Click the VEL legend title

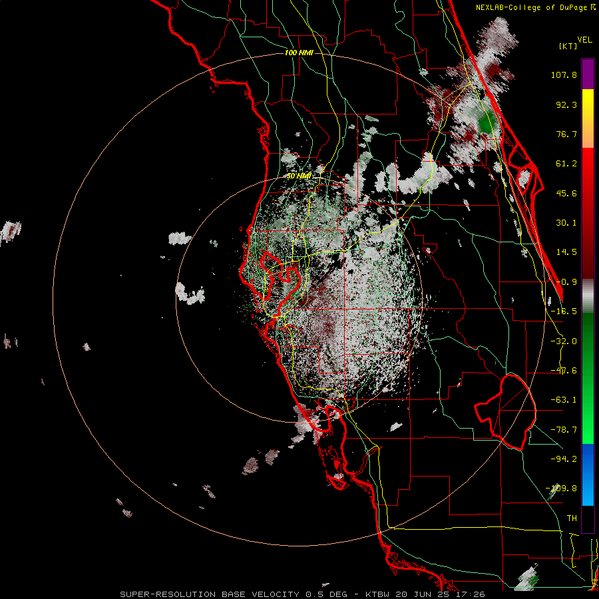coord(584,40)
